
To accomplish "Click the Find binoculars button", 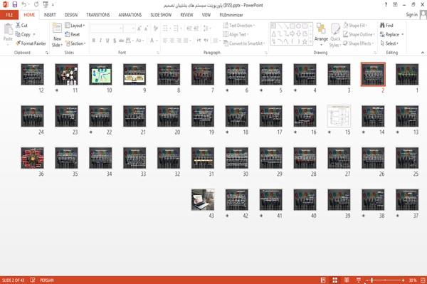I will 386,26.
